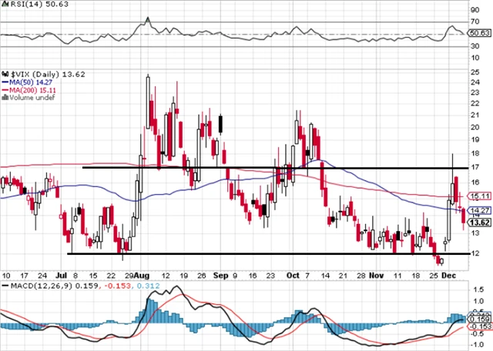Click the 0.159 MACD value tag
493x351 pixels.
479,318
